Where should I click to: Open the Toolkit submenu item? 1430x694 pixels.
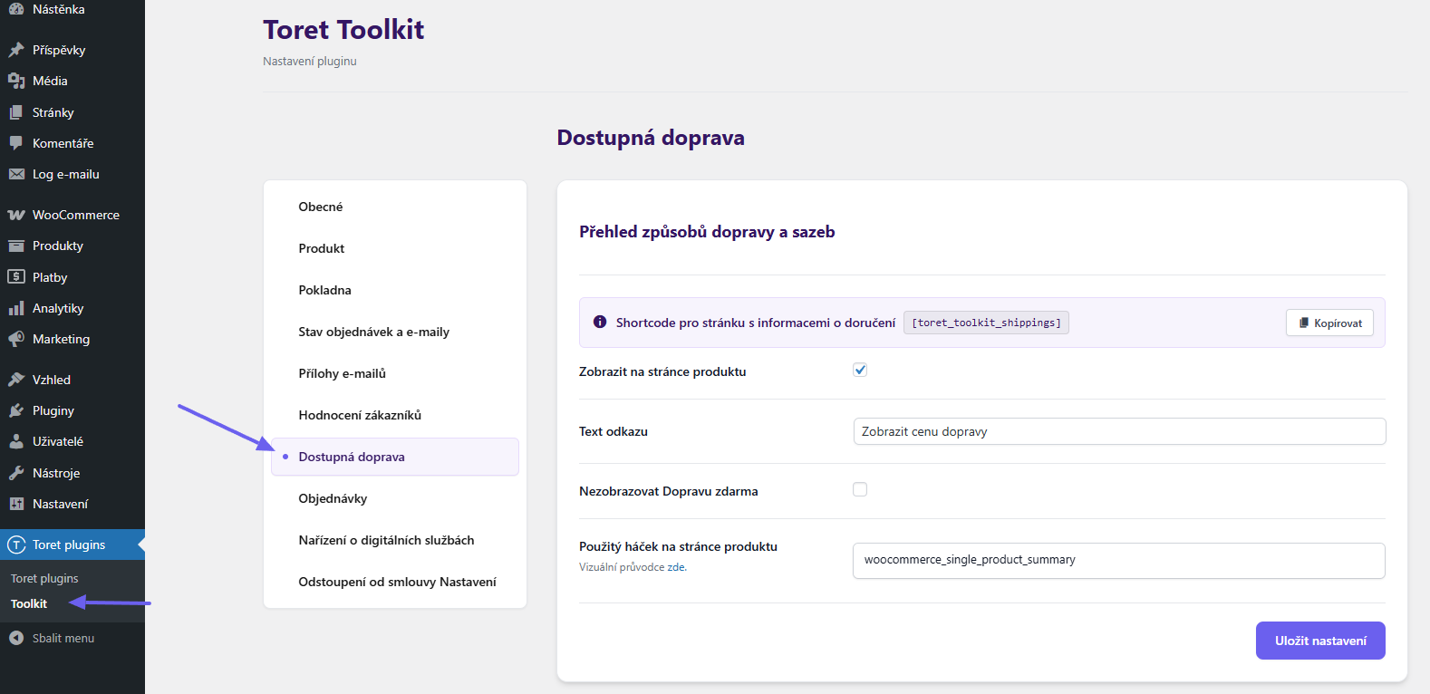(29, 603)
